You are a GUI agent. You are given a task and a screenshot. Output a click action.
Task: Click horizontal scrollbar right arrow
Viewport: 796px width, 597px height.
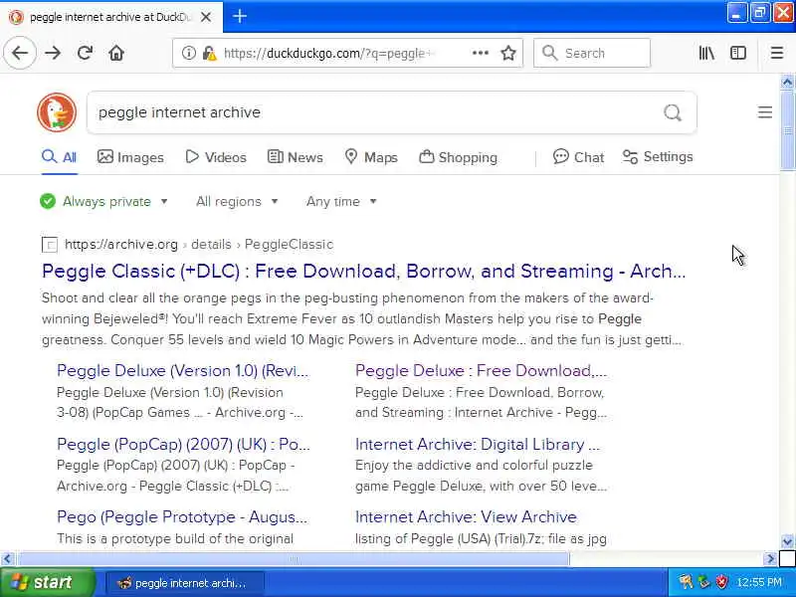pyautogui.click(x=770, y=559)
